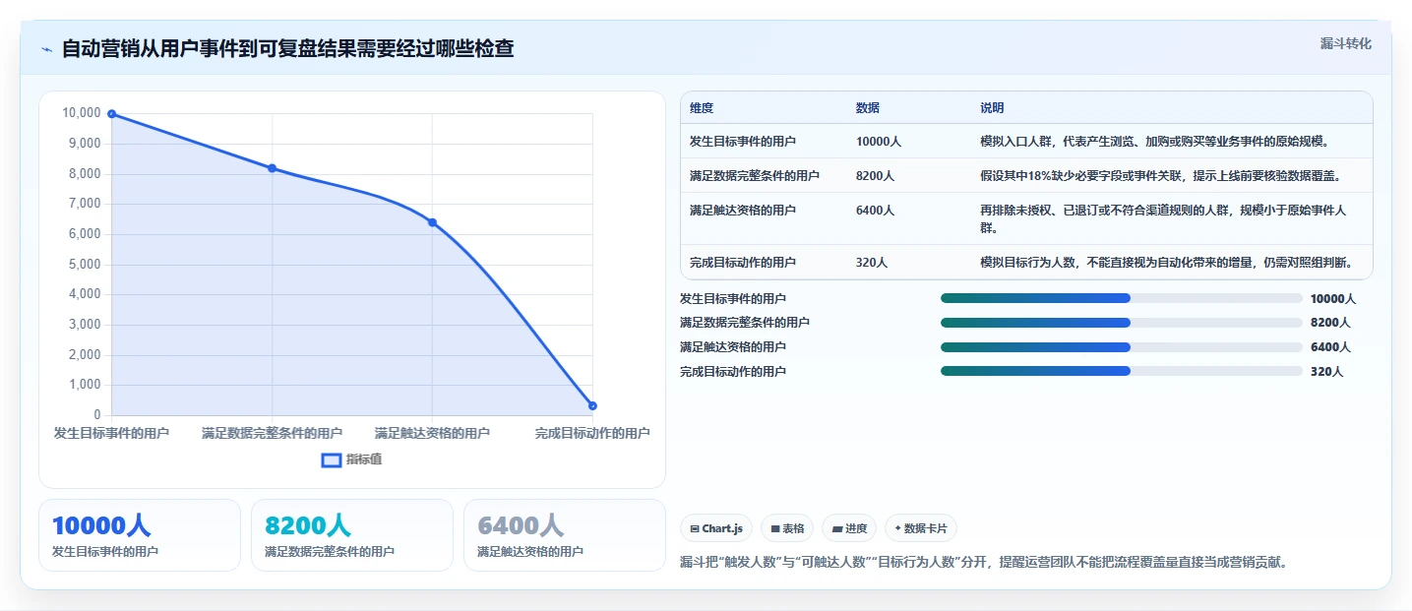Click progress label 完成目标动作的用户

point(733,372)
